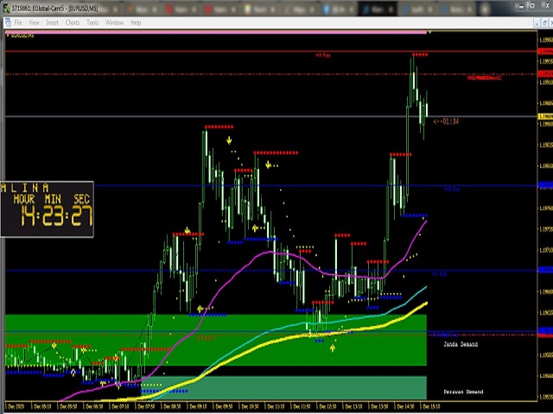Viewport: 553px width, 414px height.
Task: Click '3719861: EGlobal-Cent5' title text
Action: click(x=38, y=8)
